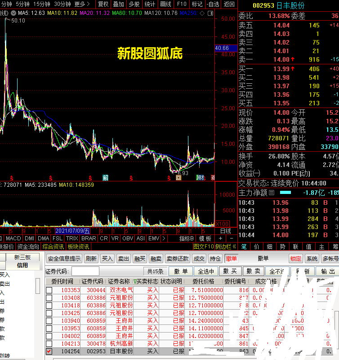Show more indicators with the right arrow

point(164,238)
